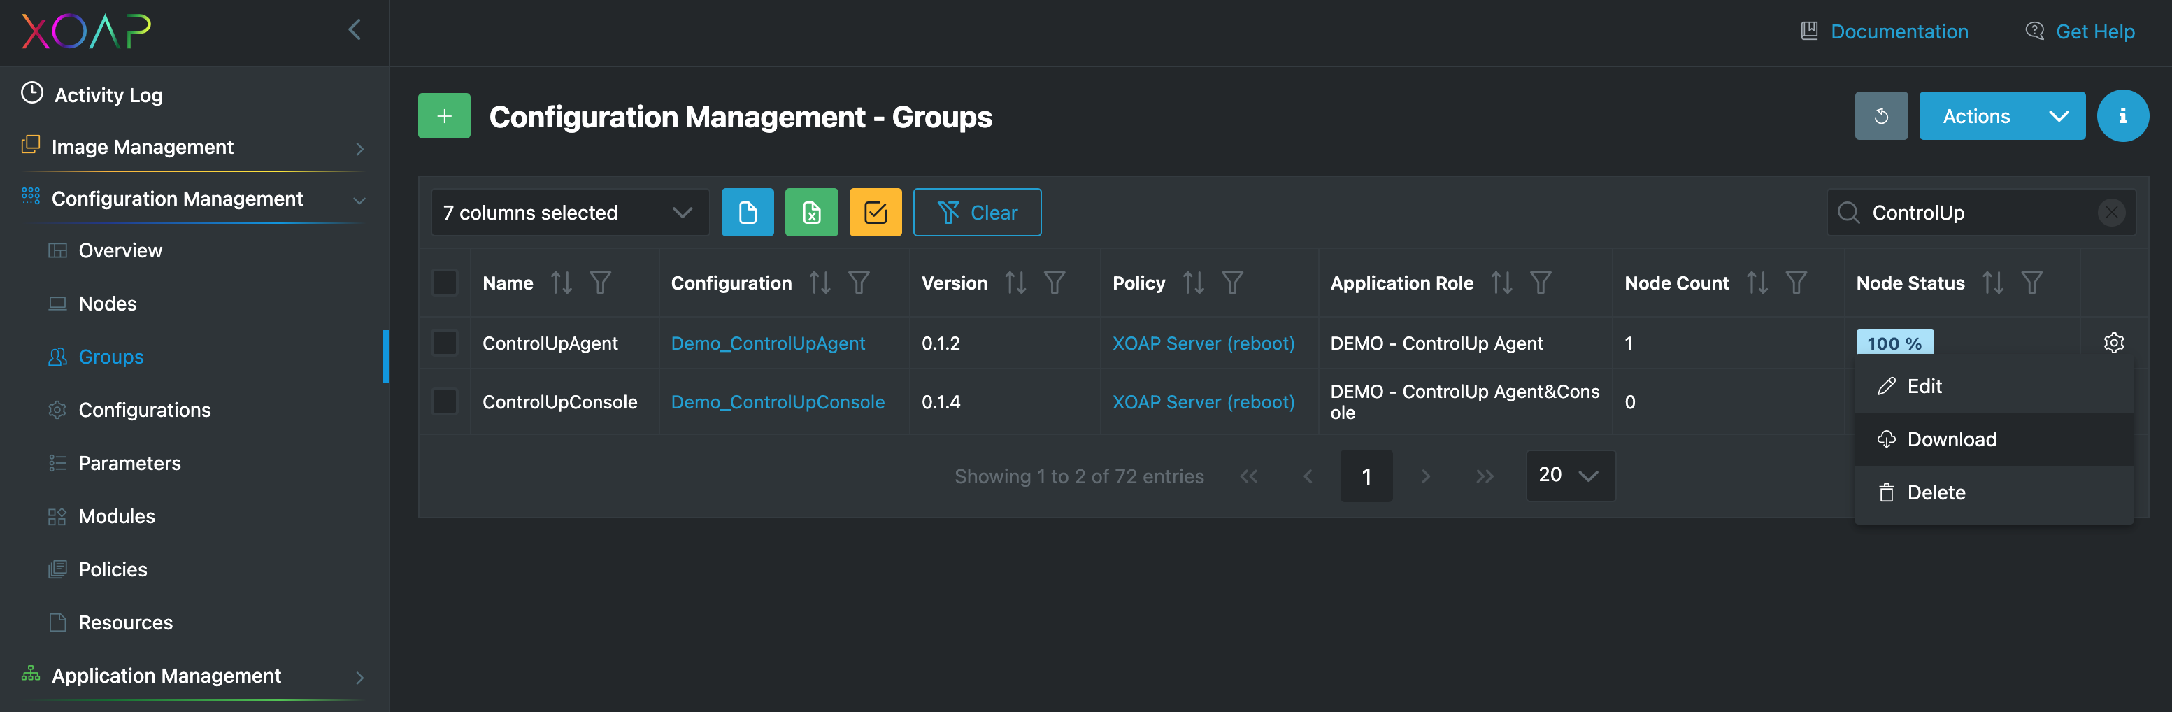
Task: Sort by Name column
Action: tap(562, 283)
